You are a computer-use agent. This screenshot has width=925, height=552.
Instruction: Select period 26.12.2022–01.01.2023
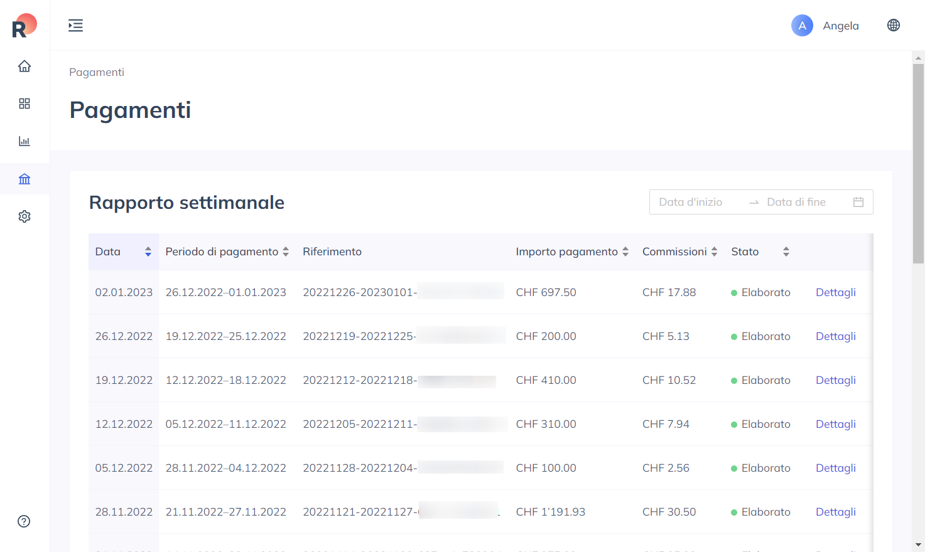point(226,292)
